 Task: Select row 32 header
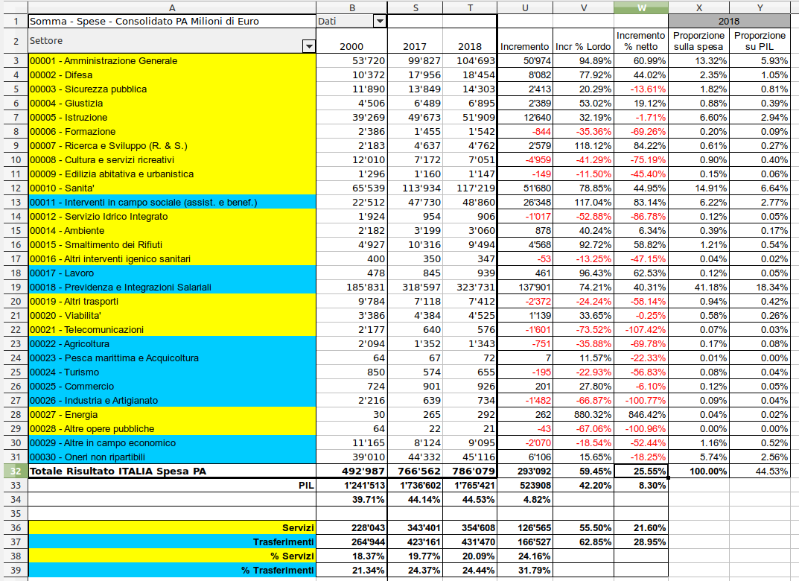point(14,471)
